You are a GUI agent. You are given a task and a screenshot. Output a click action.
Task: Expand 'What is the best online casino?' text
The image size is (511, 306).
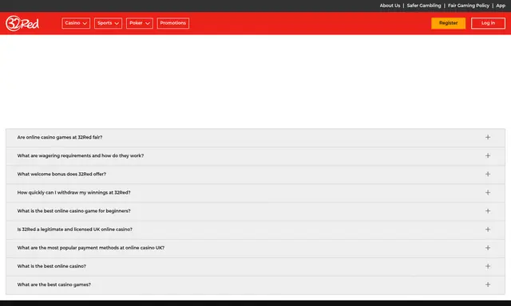pos(51,266)
